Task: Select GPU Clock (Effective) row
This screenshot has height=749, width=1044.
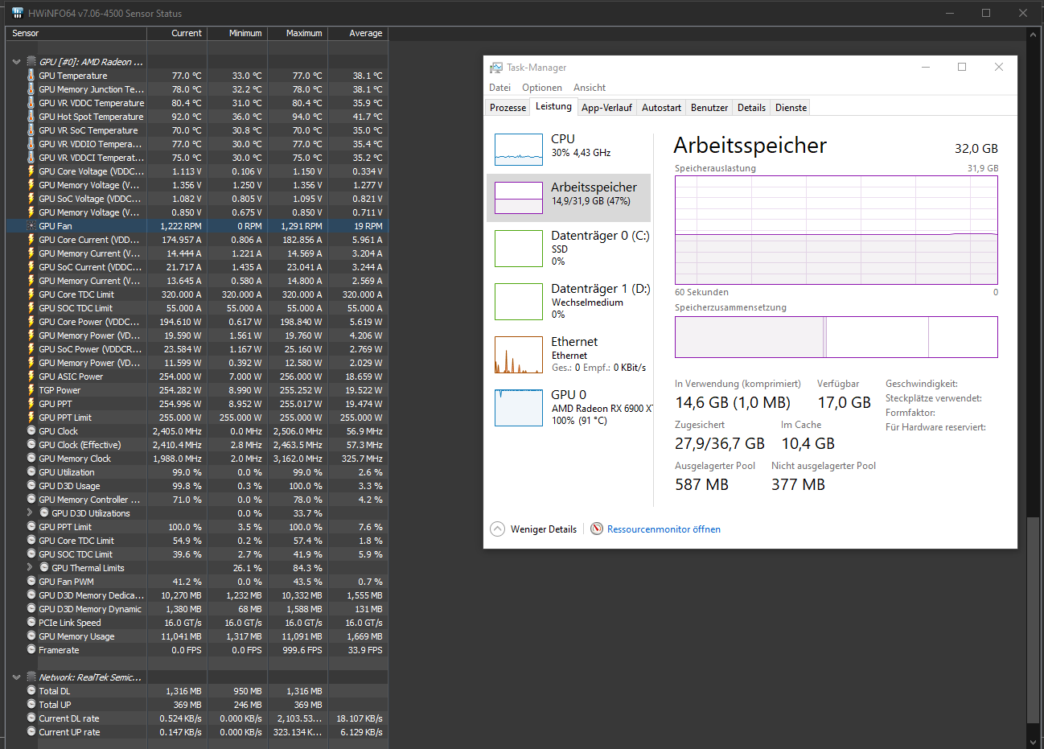Action: [x=197, y=445]
